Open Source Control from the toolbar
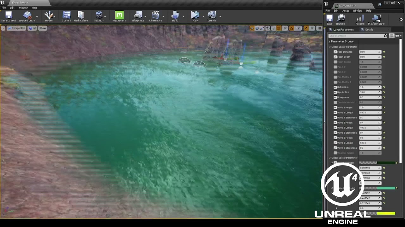Image resolution: width=405 pixels, height=227 pixels. 27,17
